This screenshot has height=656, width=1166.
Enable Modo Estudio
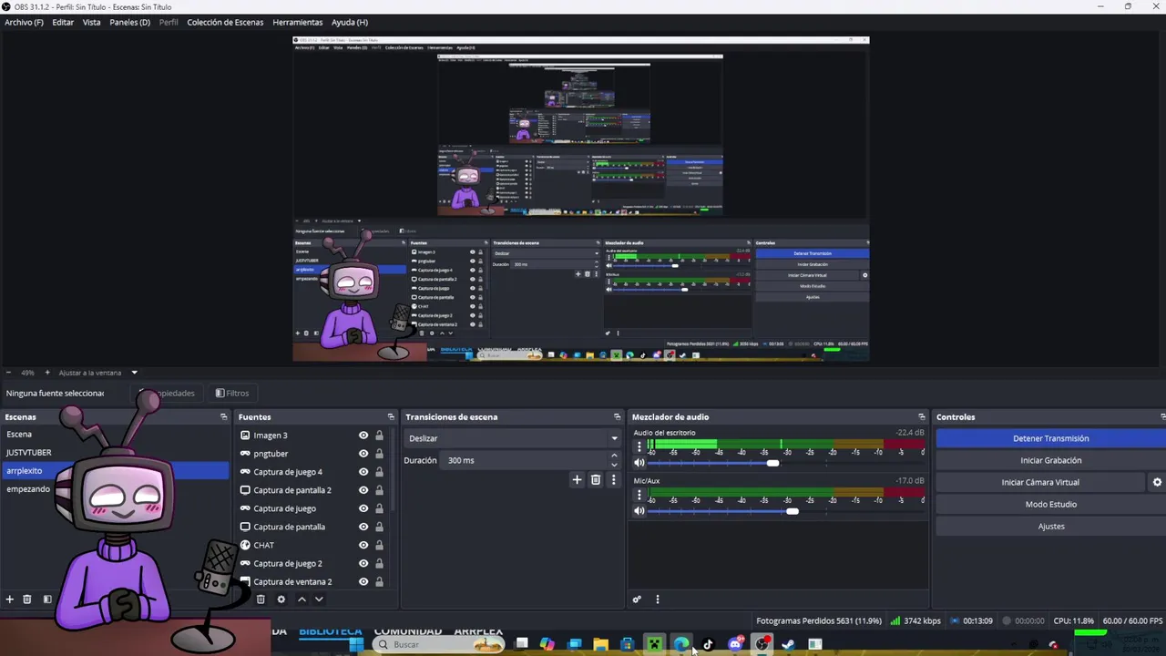1050,504
